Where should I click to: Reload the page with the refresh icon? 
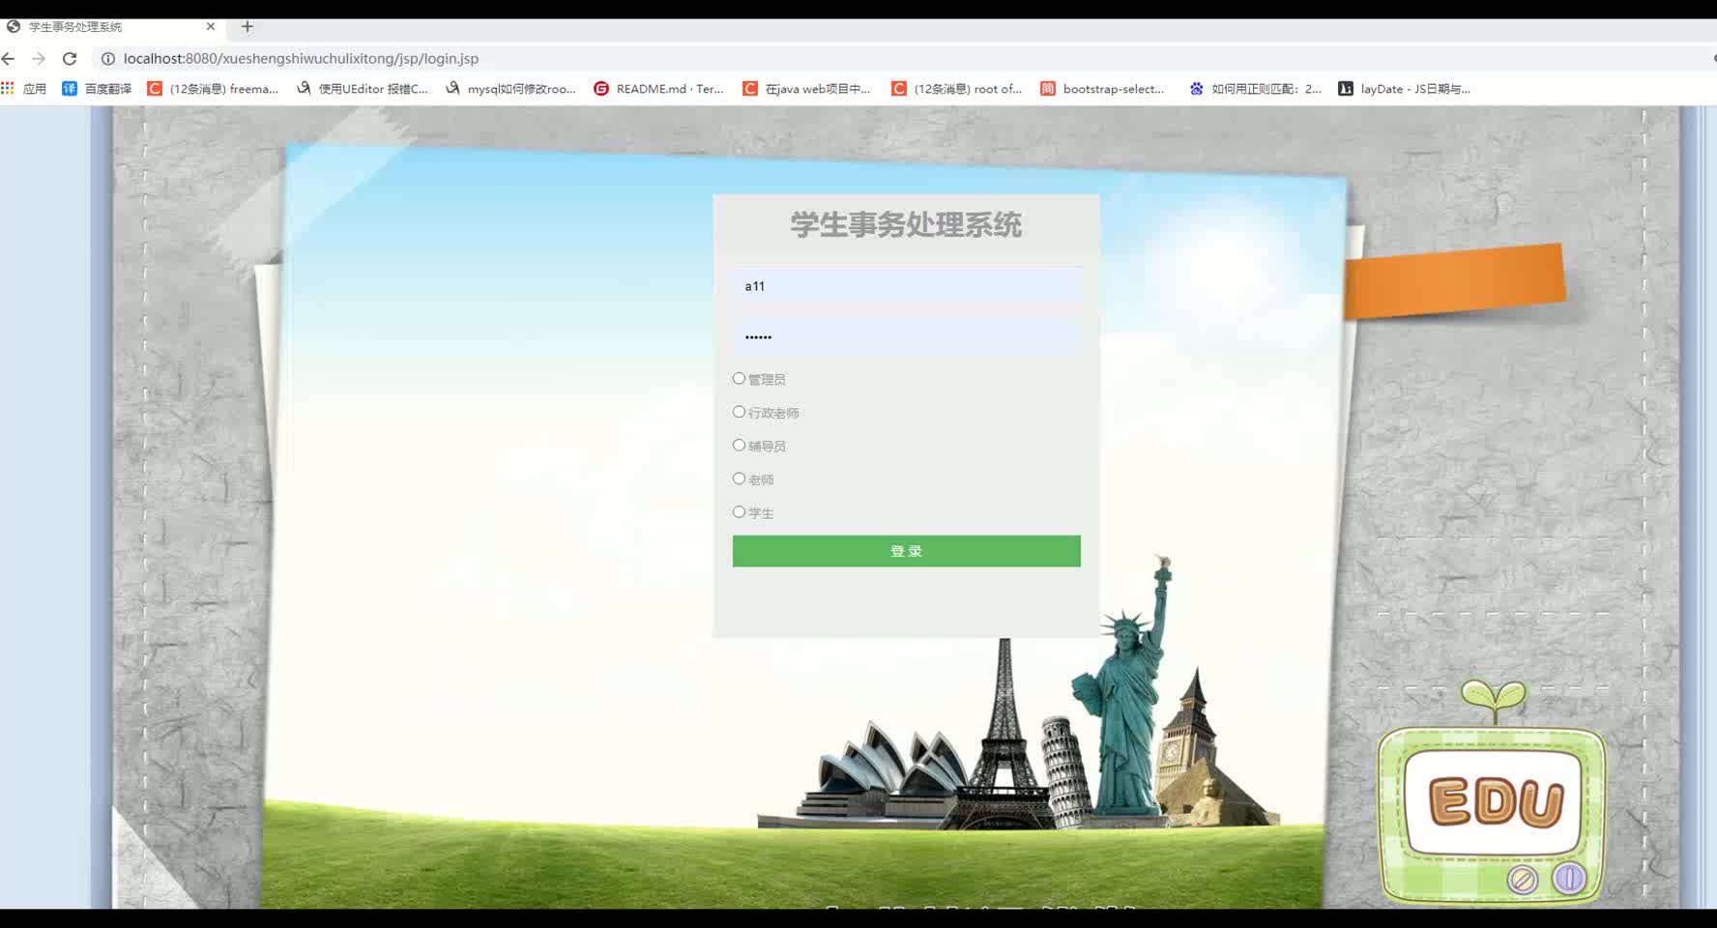pos(70,59)
